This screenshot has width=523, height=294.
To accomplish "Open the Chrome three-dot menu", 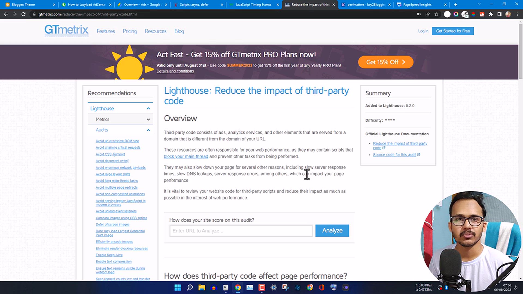I will (x=517, y=14).
